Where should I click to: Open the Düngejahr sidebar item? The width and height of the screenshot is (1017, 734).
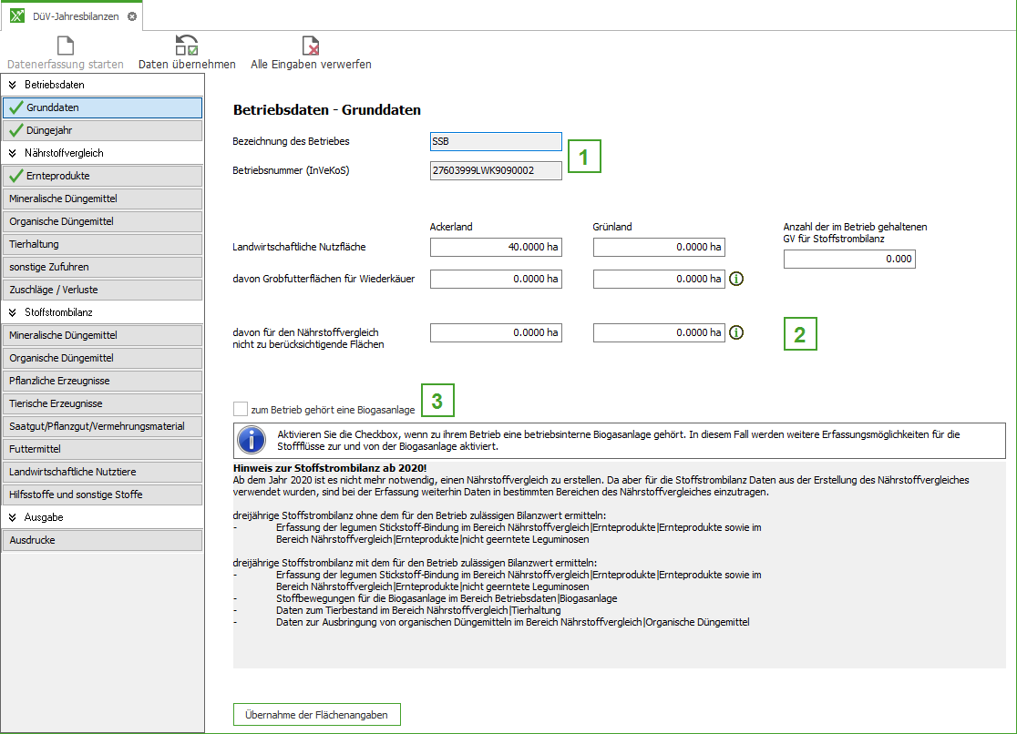102,130
